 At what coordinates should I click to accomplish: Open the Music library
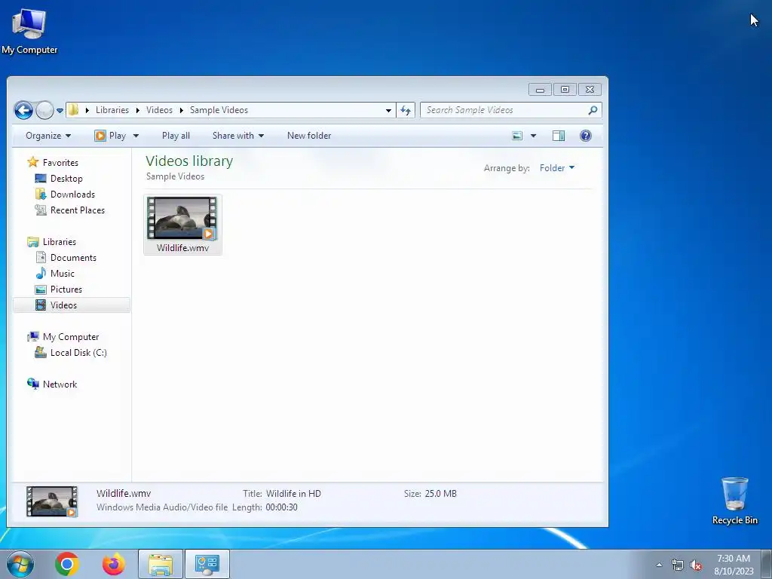(x=62, y=273)
